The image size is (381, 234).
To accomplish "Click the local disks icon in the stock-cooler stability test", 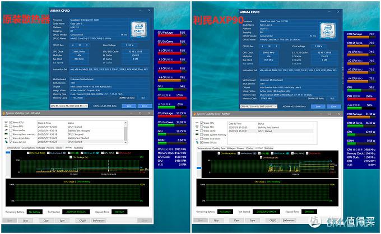I will click(x=6, y=138).
